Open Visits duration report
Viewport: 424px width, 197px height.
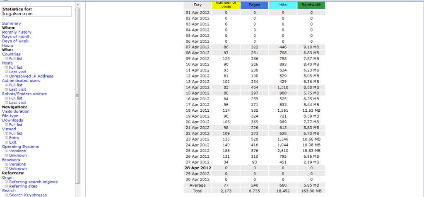tap(16, 111)
